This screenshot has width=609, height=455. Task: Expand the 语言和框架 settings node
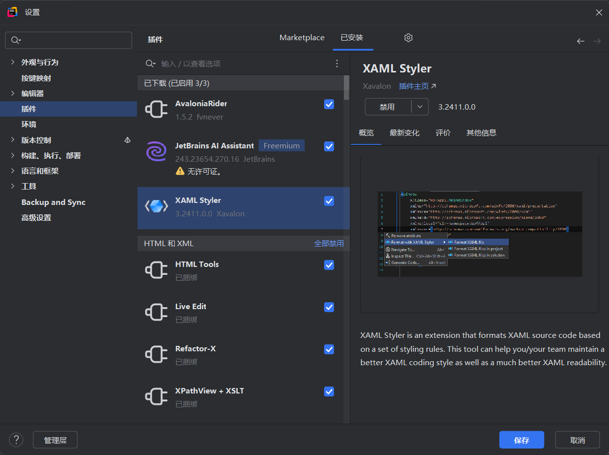(x=13, y=171)
